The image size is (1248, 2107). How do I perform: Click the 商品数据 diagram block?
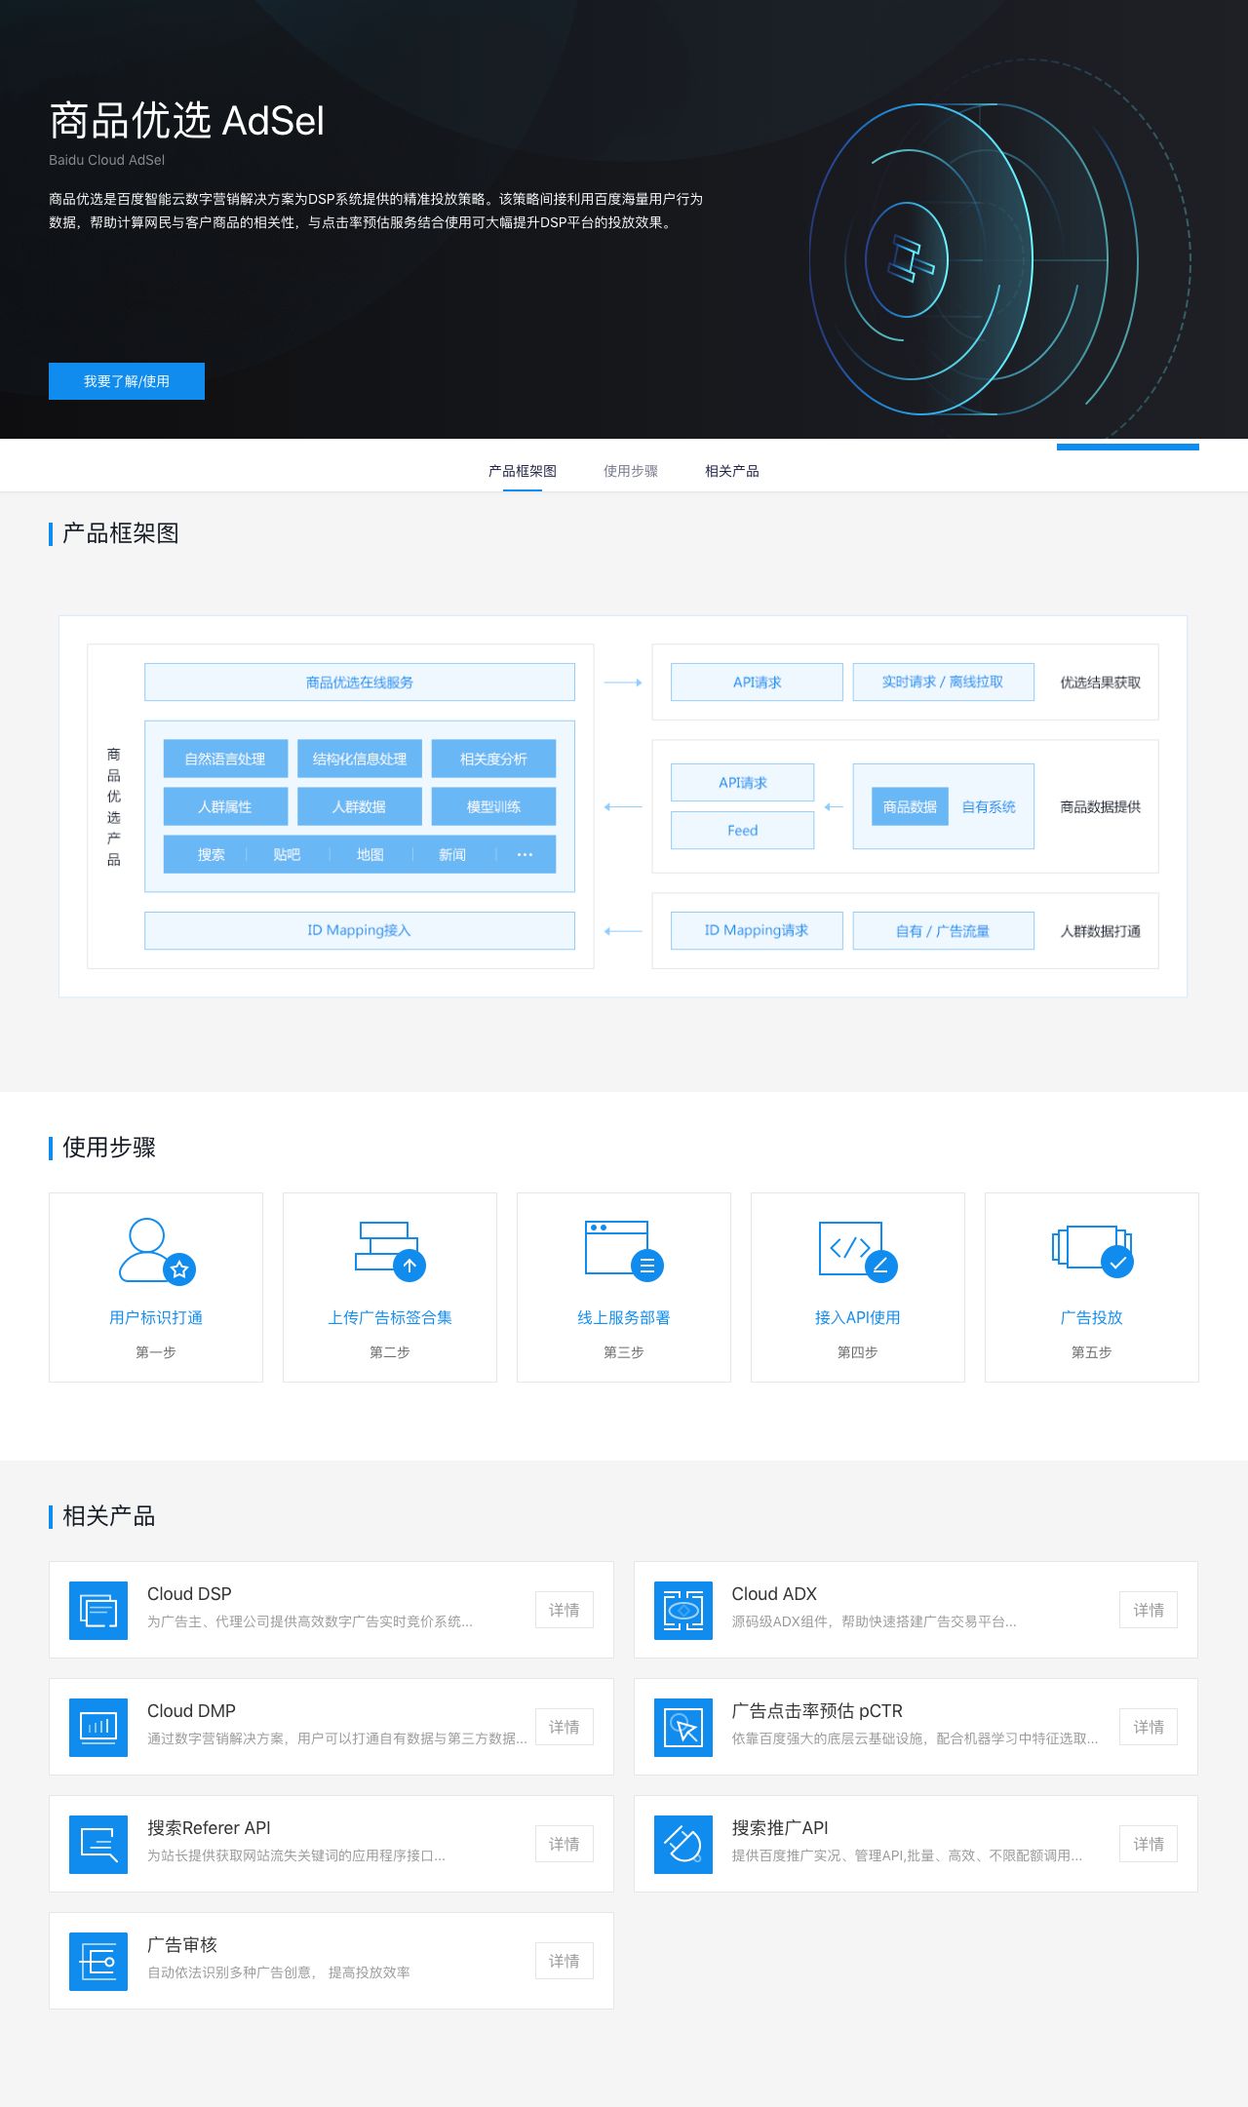click(x=910, y=806)
